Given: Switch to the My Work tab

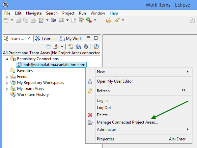Looking at the screenshot, I should point(70,38).
